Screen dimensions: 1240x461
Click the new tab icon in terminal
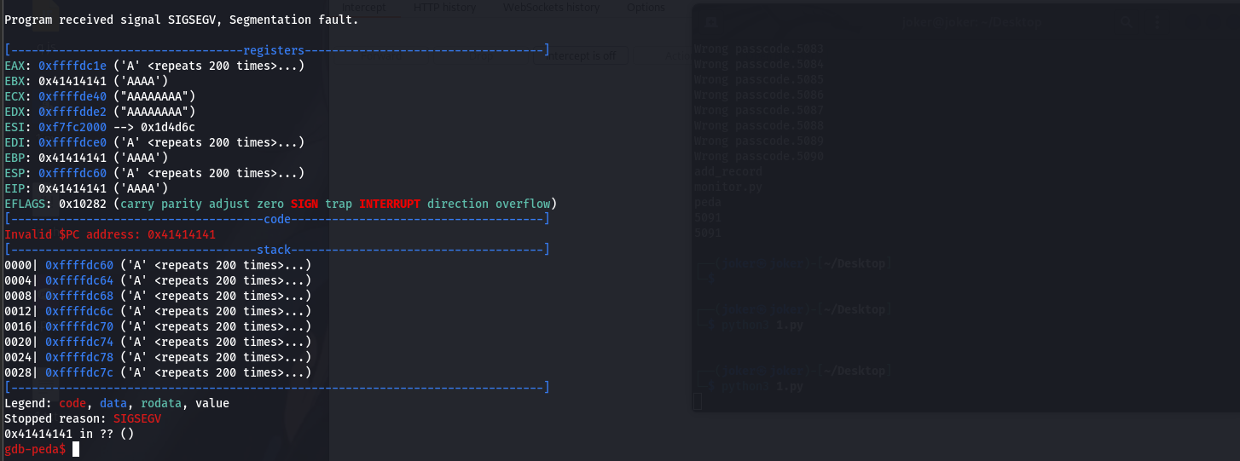713,23
